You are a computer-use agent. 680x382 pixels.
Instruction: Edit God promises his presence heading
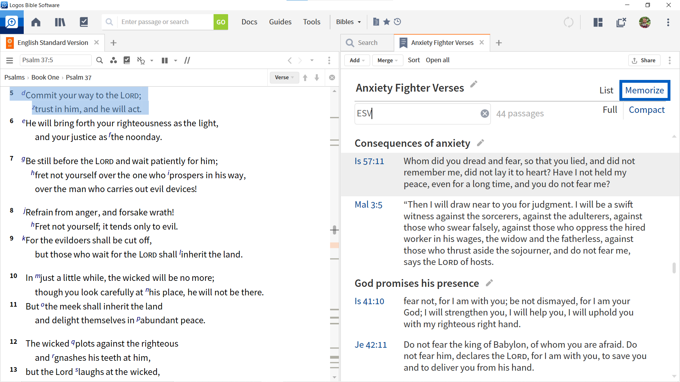click(489, 283)
